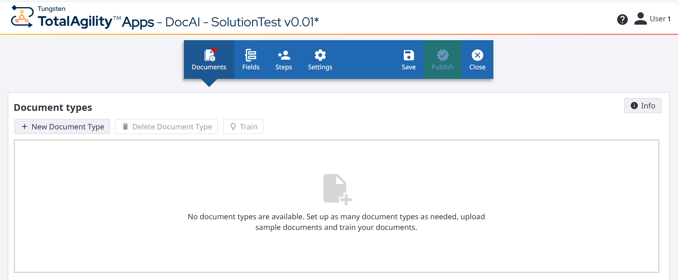Close the DocAI solution editor
The image size is (678, 280).
pos(477,60)
